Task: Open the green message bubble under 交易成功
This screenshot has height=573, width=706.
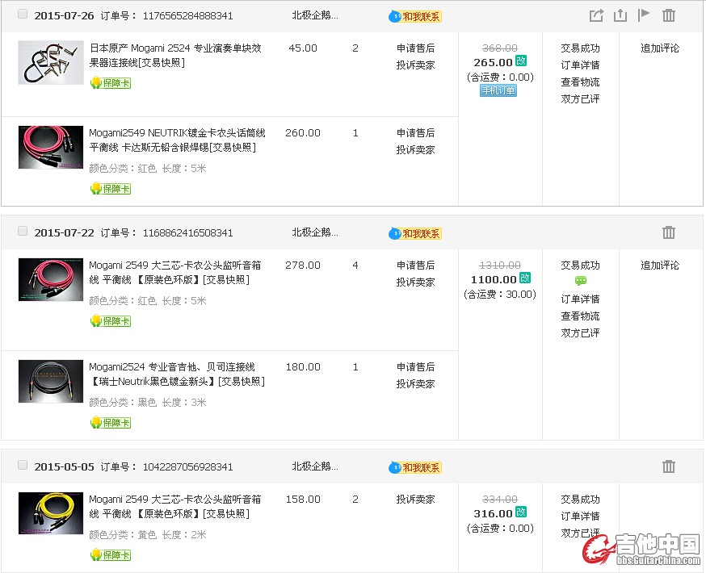Action: [x=581, y=282]
